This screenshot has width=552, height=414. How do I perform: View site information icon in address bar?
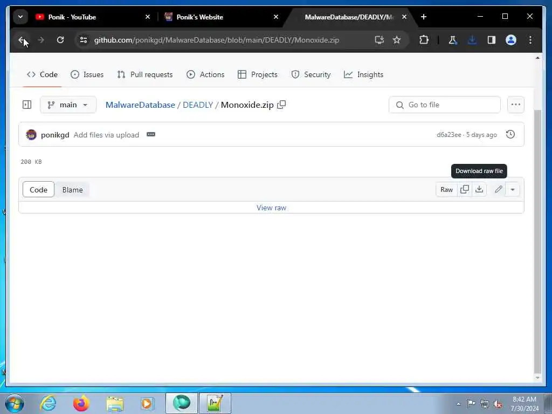tap(84, 40)
